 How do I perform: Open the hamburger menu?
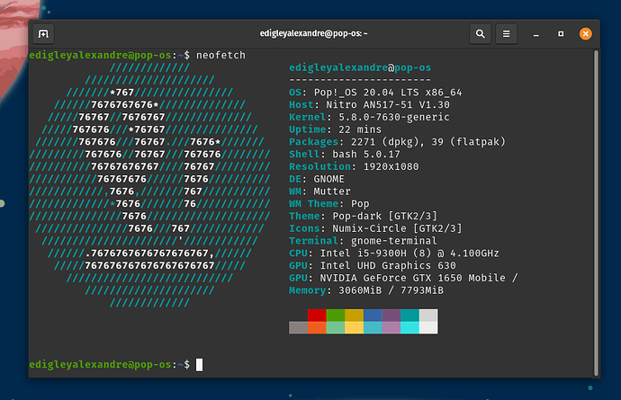[506, 34]
